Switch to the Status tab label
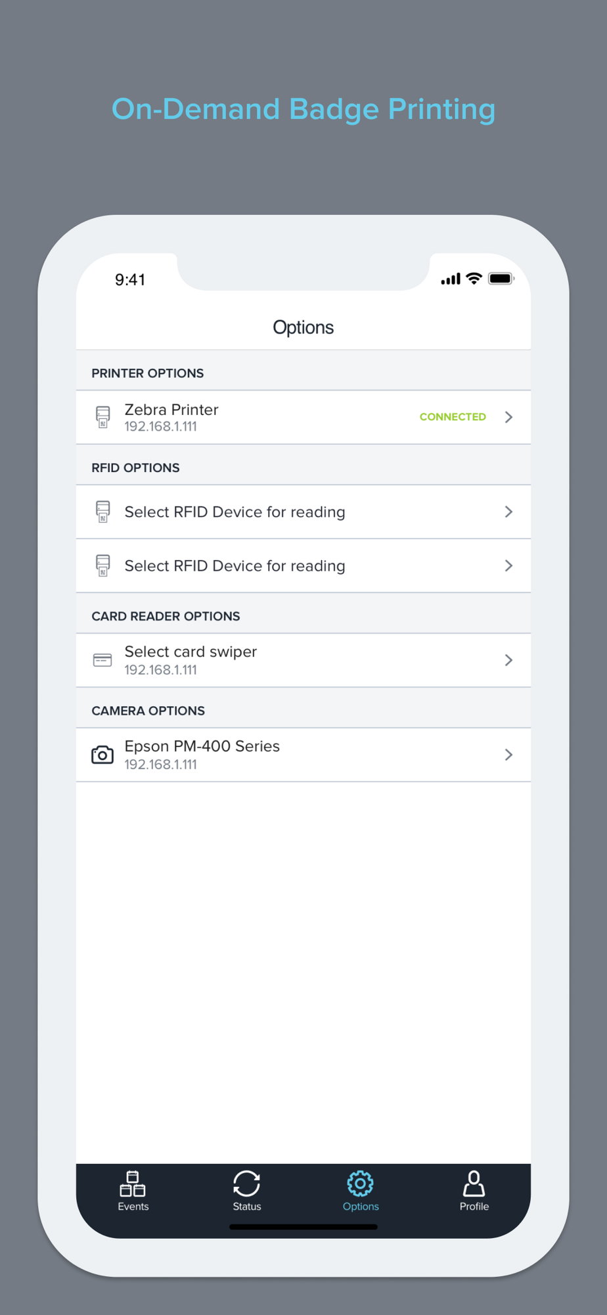This screenshot has width=607, height=1315. [247, 1207]
